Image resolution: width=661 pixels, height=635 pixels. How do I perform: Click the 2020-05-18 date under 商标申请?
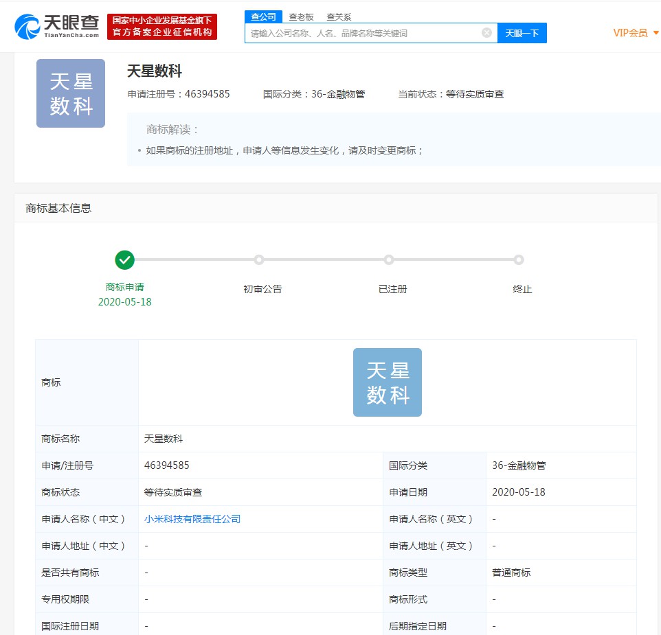125,302
